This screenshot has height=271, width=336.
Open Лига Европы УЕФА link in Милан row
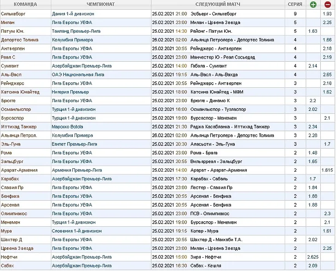72,23
